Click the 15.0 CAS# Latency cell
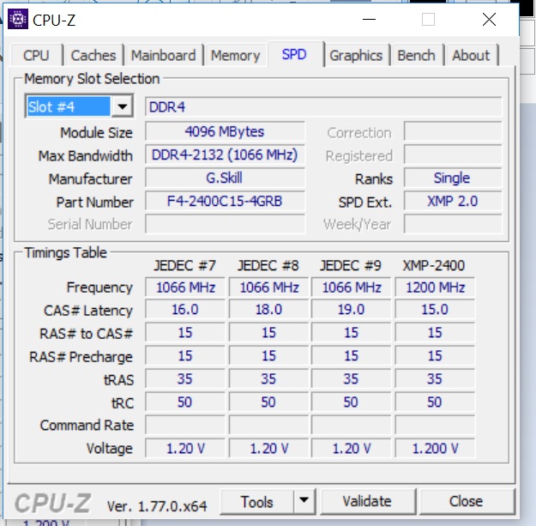 pyautogui.click(x=435, y=310)
